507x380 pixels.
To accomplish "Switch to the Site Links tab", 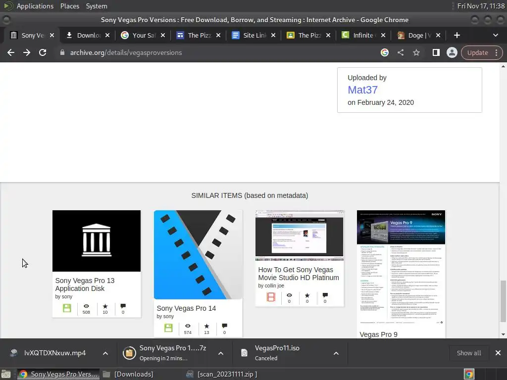I will tap(250, 35).
